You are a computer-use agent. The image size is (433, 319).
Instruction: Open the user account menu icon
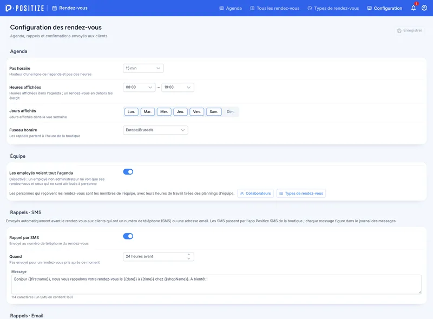[x=424, y=8]
